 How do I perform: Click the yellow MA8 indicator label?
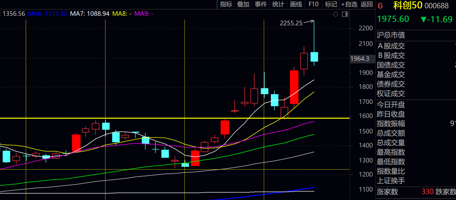pyautogui.click(x=122, y=14)
